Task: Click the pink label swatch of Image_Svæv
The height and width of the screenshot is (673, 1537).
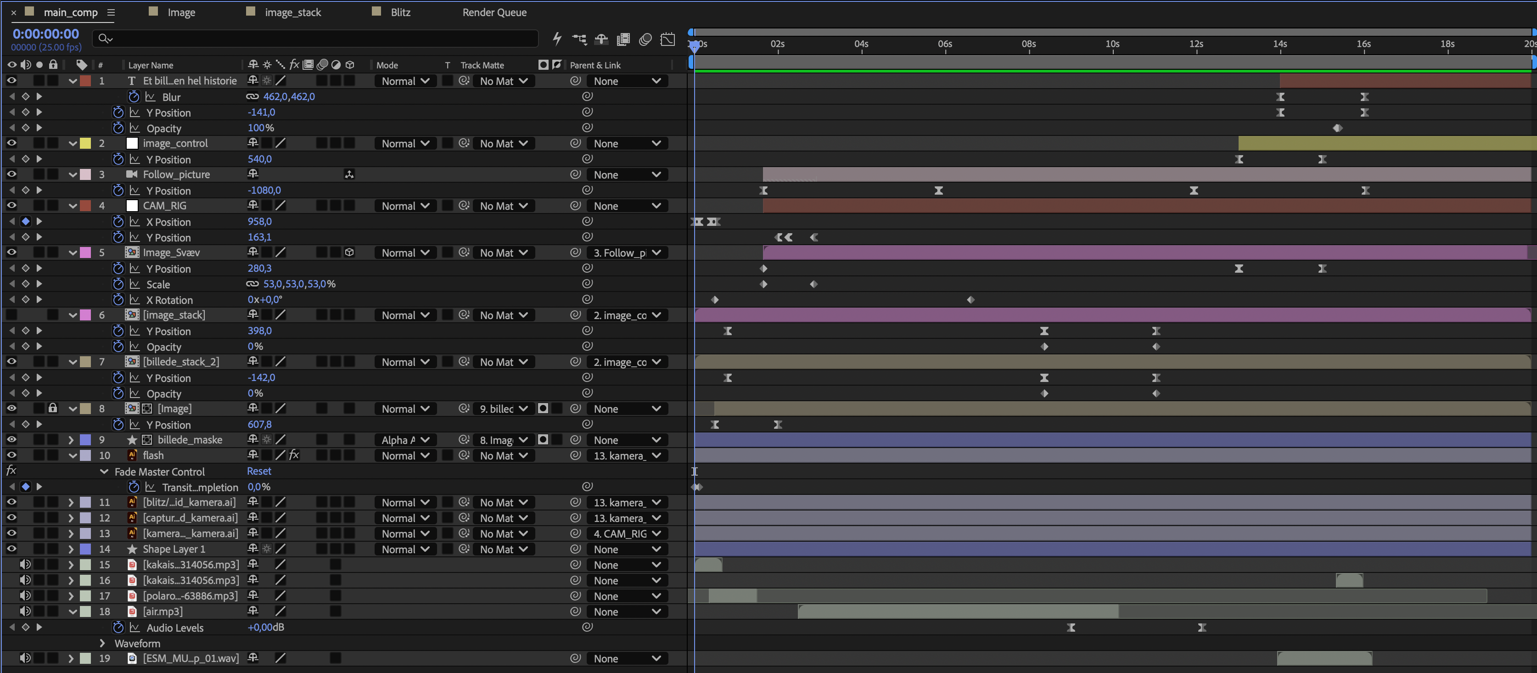Action: tap(85, 252)
